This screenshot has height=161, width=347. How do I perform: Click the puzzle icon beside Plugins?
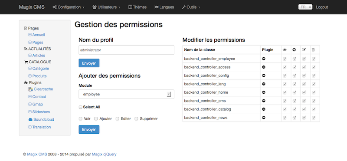[x=26, y=82]
